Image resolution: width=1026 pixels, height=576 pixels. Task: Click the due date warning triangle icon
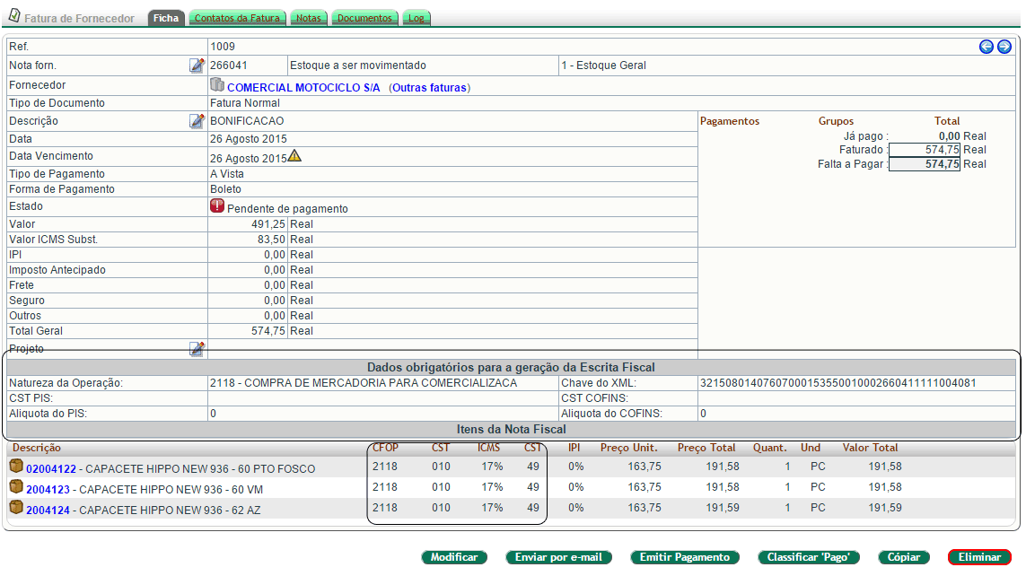294,155
